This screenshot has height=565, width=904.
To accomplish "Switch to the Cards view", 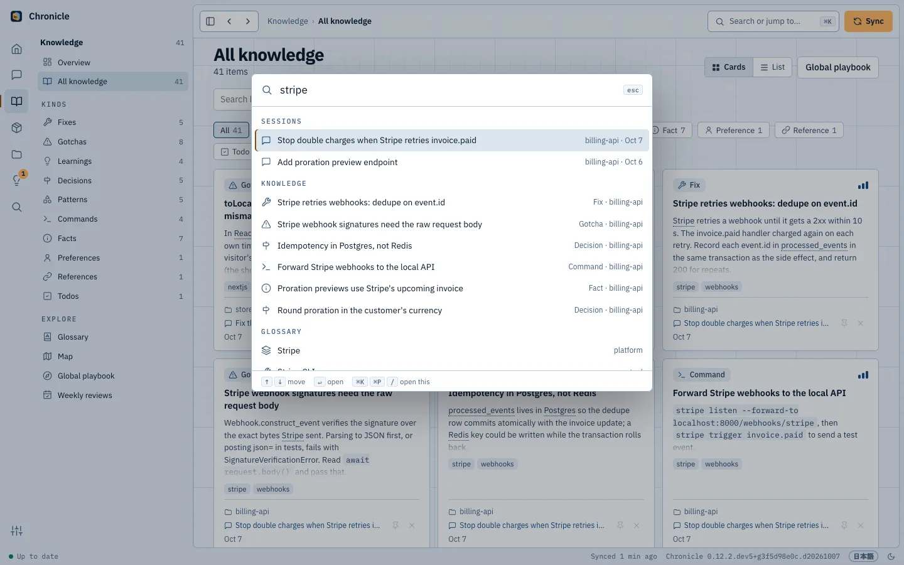I will (x=729, y=67).
